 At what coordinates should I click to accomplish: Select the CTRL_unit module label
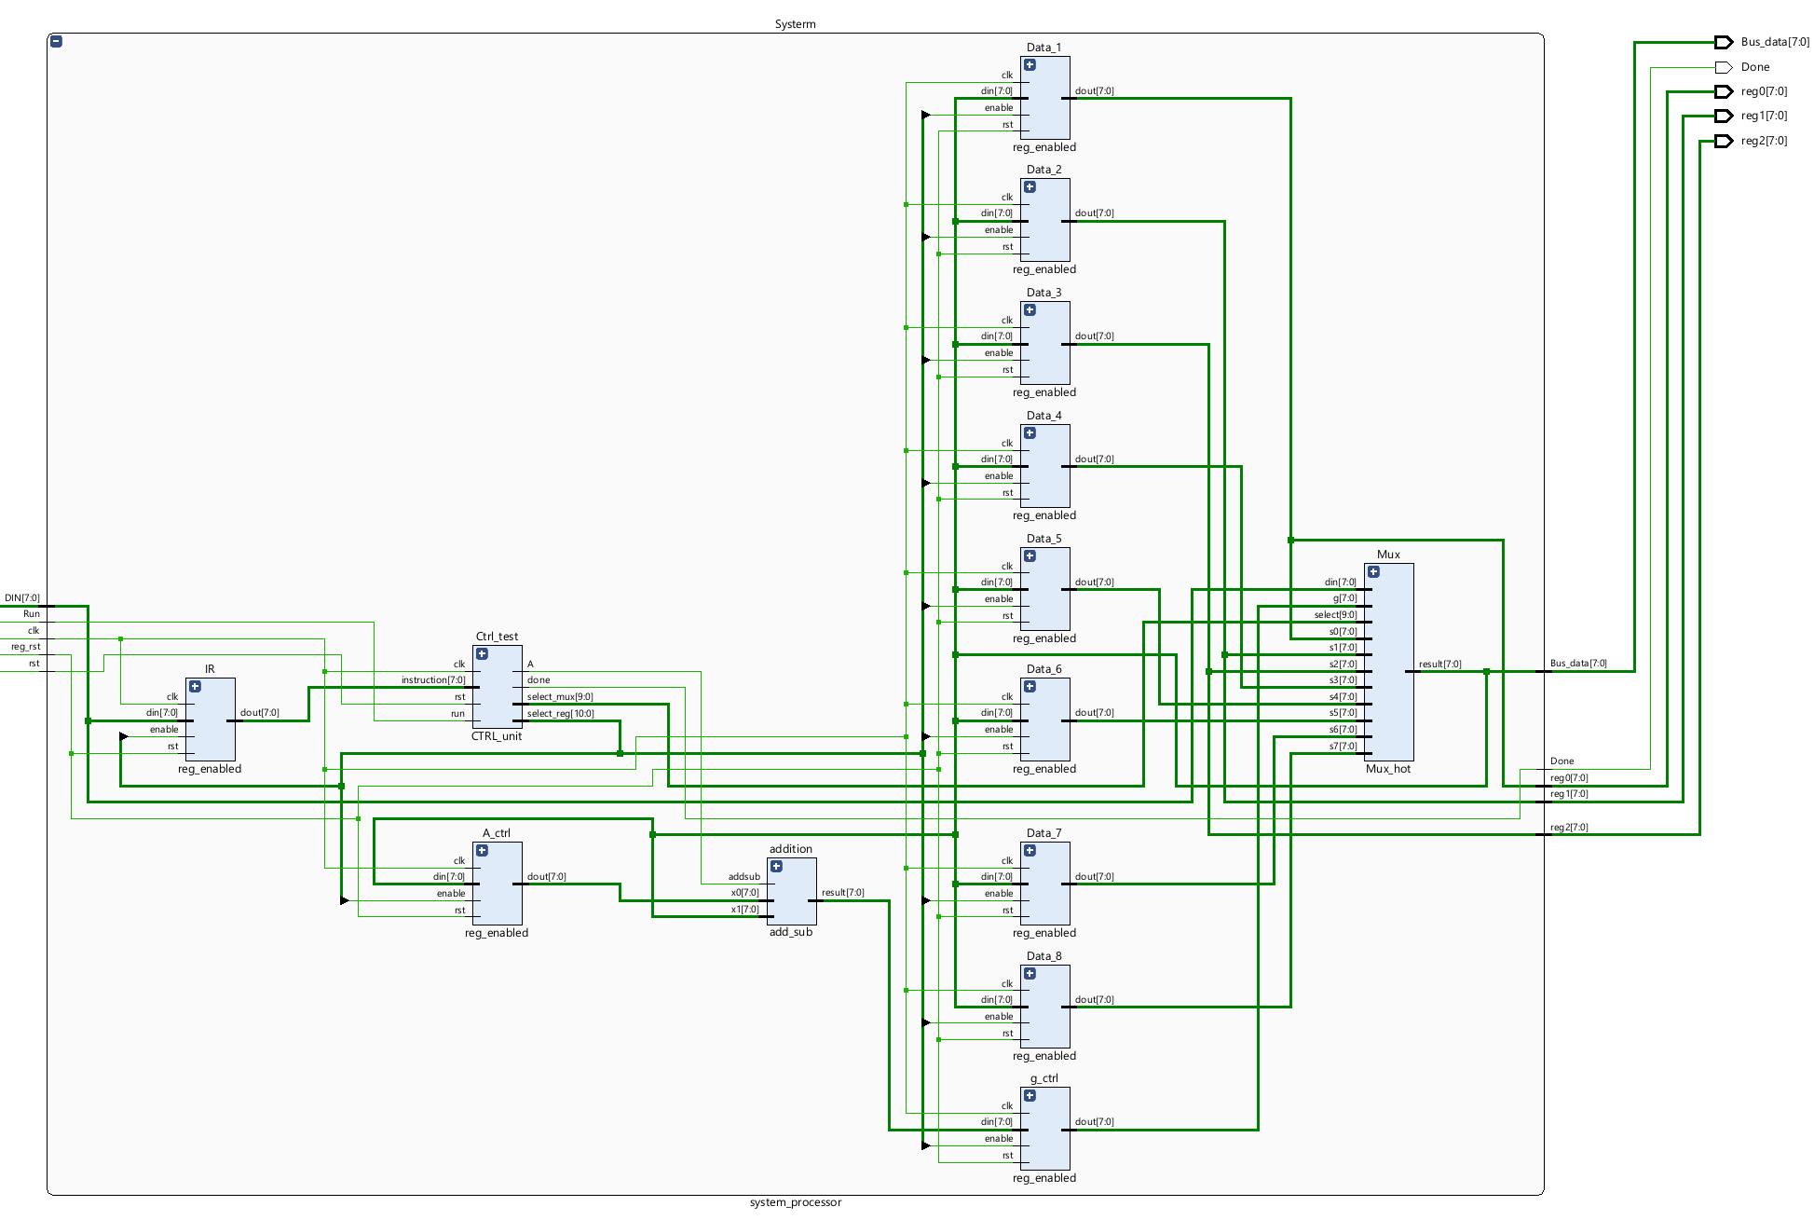497,736
